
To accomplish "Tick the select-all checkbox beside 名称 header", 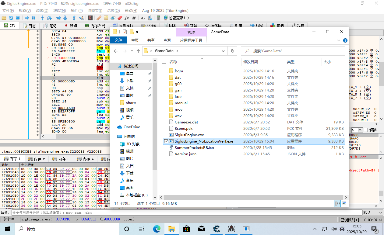I will click(x=164, y=62).
